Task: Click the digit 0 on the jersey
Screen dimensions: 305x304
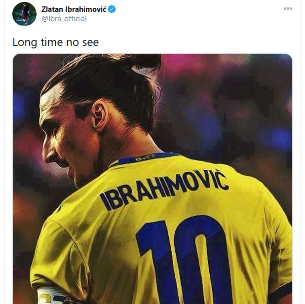Action: click(x=203, y=260)
